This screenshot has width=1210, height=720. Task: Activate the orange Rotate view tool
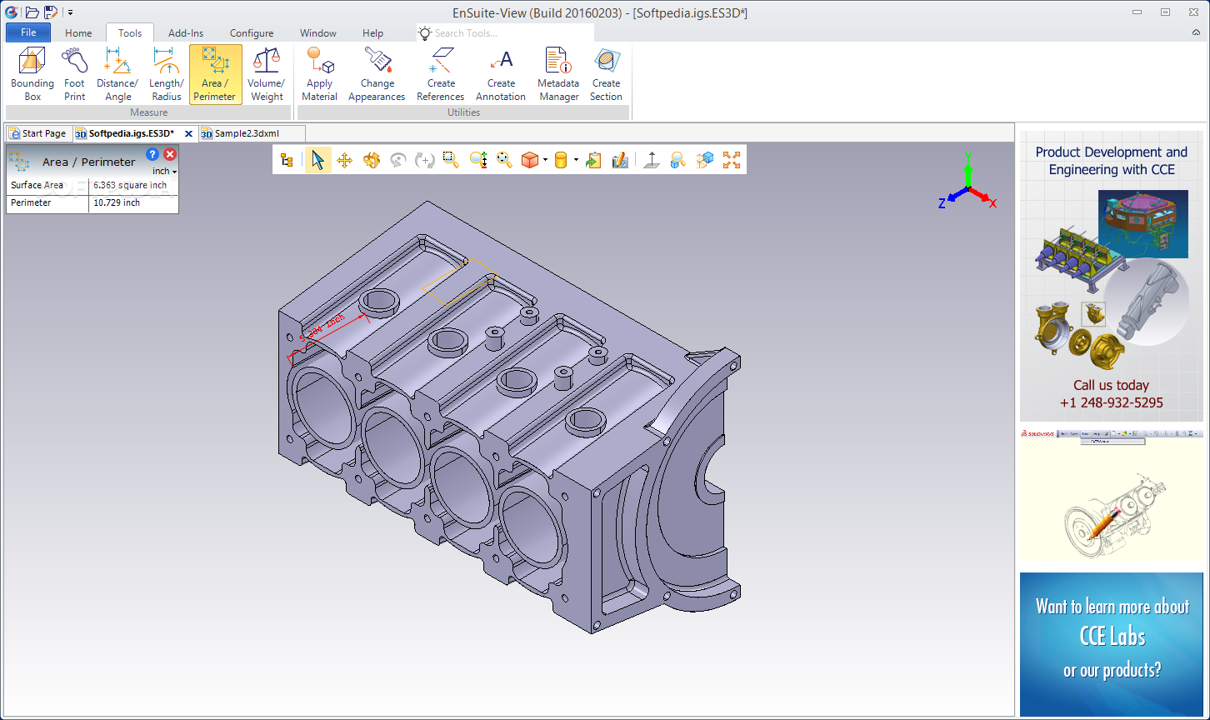pyautogui.click(x=371, y=160)
